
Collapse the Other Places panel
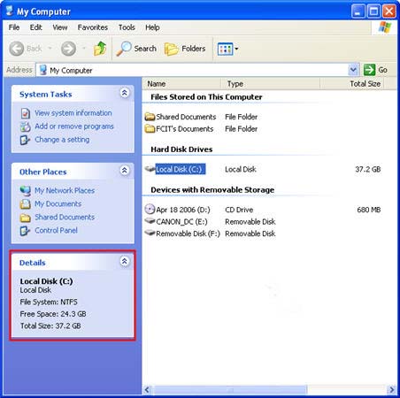125,171
